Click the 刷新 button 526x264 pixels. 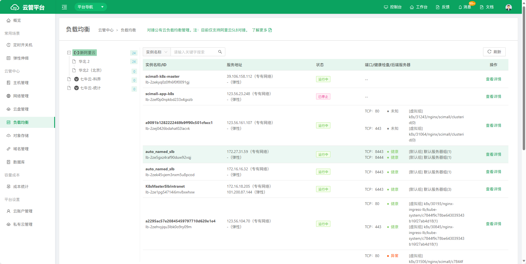click(494, 52)
